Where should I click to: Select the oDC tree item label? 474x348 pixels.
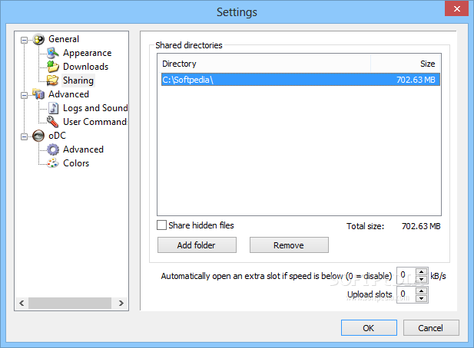click(x=57, y=136)
